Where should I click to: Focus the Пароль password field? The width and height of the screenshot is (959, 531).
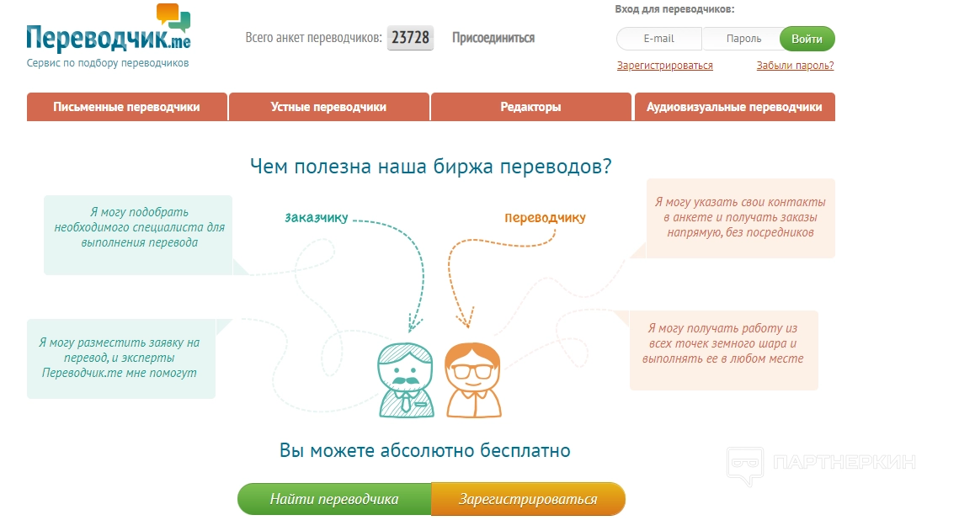742,39
